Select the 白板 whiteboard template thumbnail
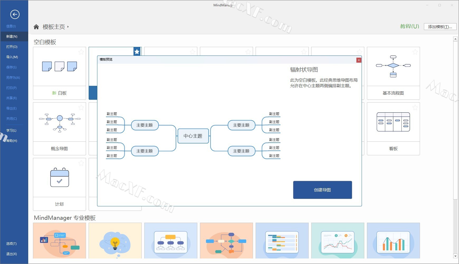Screen dimensions: 459x264 [59, 67]
